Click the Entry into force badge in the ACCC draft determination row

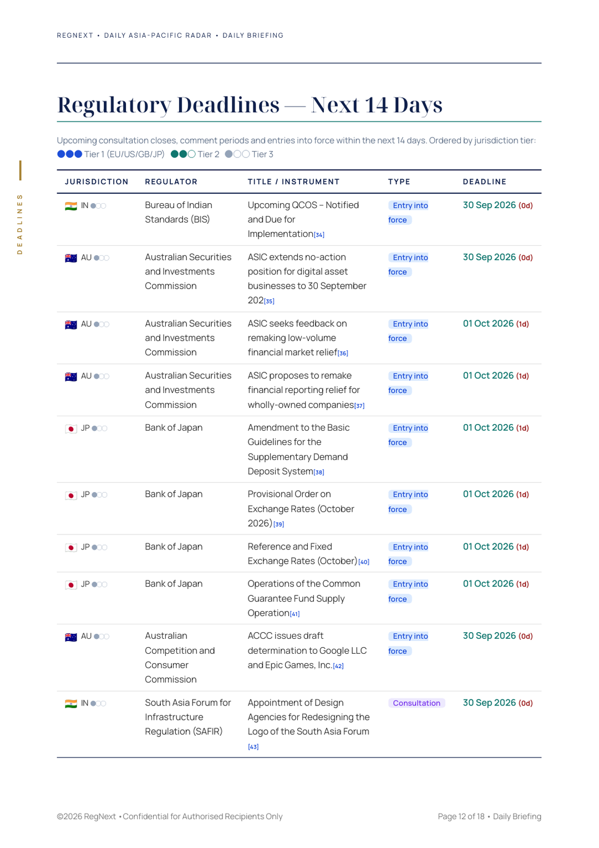[409, 644]
